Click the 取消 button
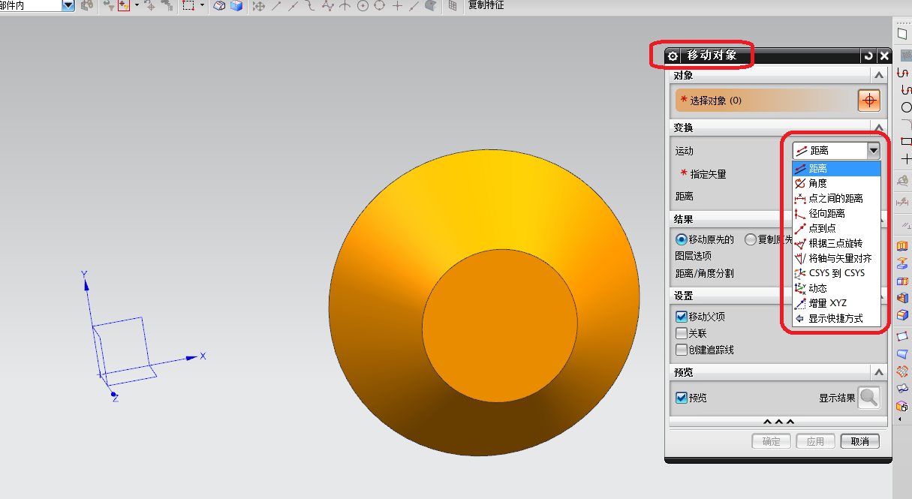This screenshot has height=499, width=912. tap(860, 441)
